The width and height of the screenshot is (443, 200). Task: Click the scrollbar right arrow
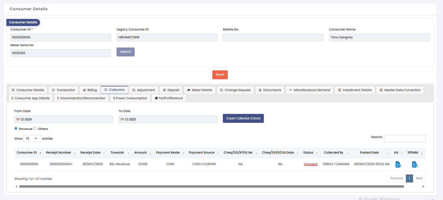click(423, 187)
